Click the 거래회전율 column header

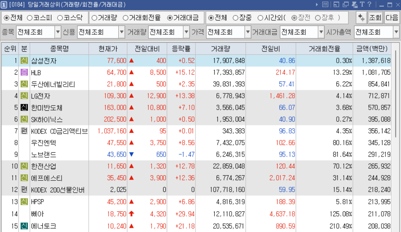[x=324, y=49]
